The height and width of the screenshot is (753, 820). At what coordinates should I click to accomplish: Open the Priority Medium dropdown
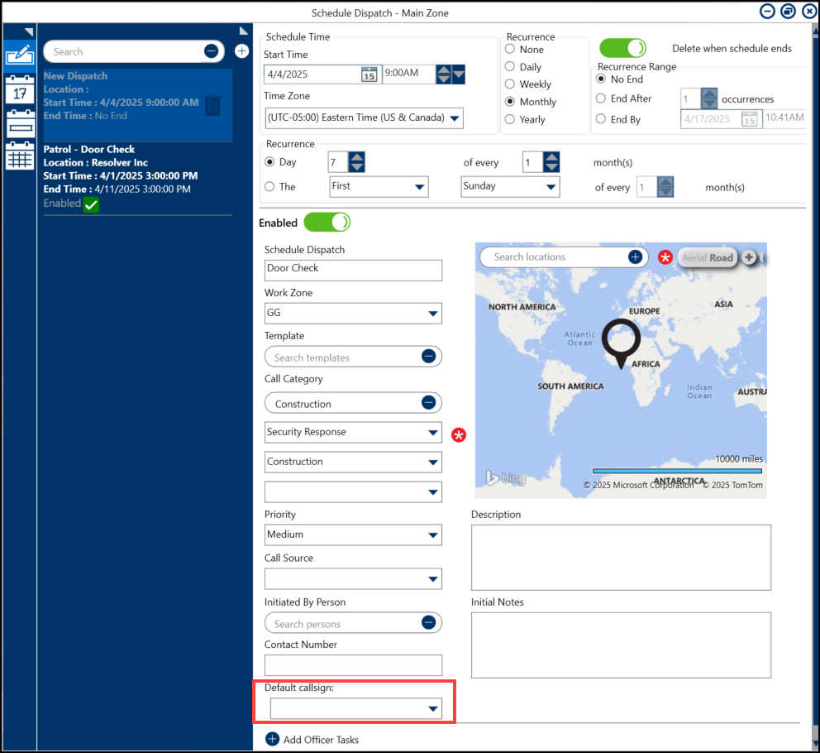(432, 535)
